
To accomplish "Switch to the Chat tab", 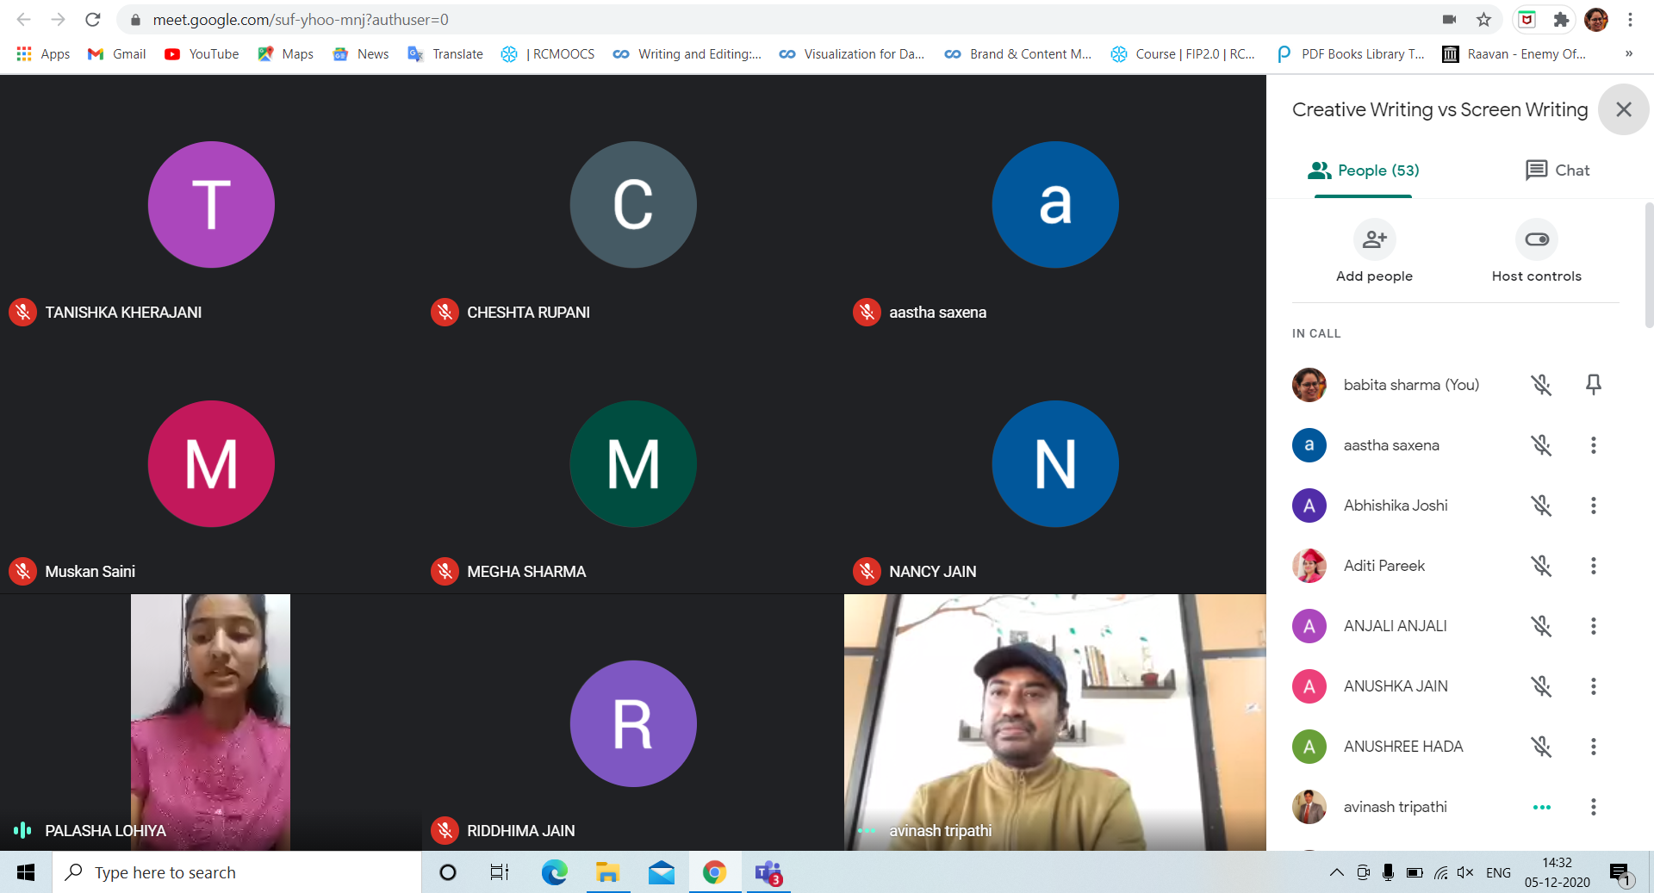I will (x=1557, y=171).
